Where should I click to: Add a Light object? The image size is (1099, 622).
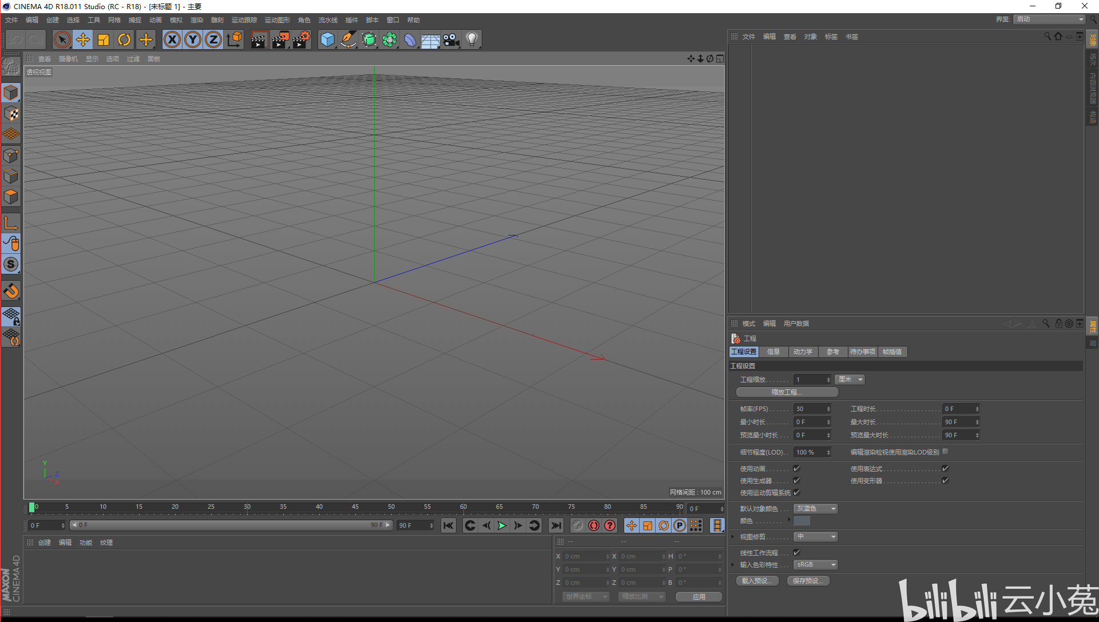coord(472,39)
